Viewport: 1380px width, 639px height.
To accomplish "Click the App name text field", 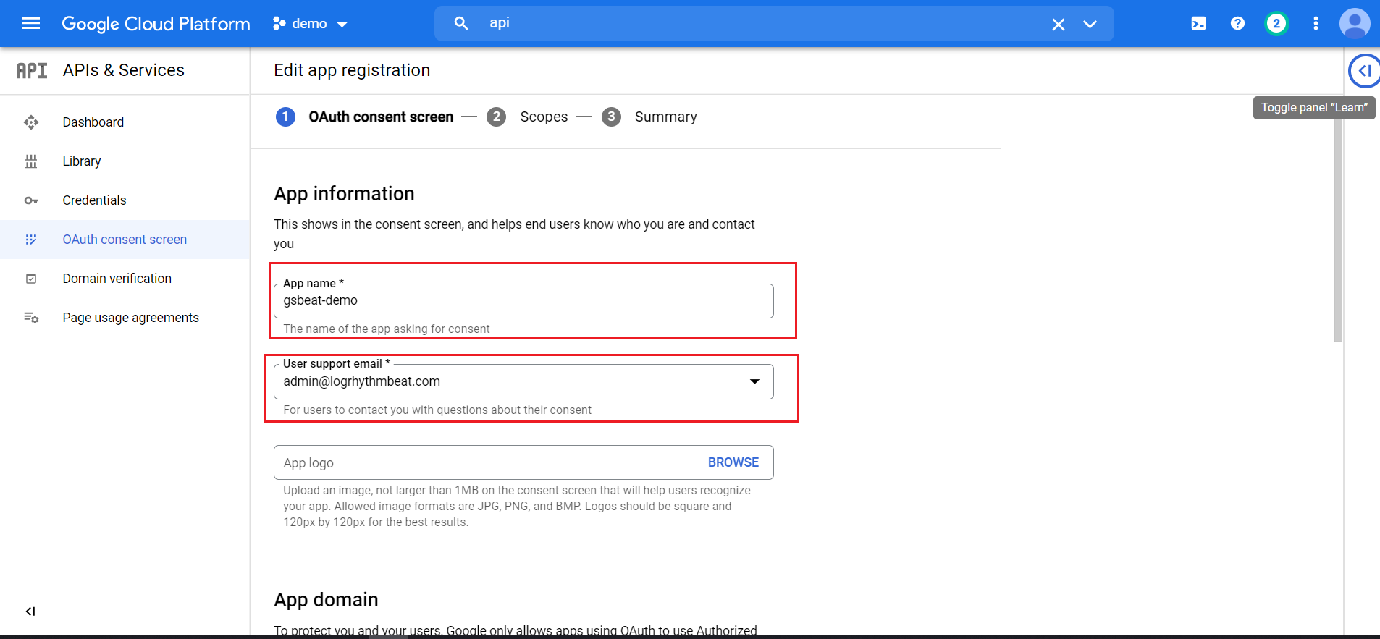I will coord(523,301).
